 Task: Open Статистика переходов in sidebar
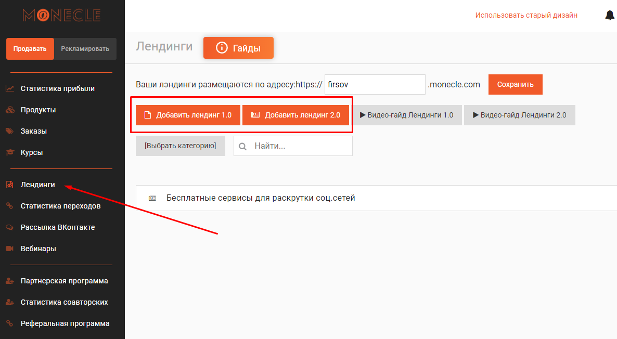pyautogui.click(x=60, y=206)
